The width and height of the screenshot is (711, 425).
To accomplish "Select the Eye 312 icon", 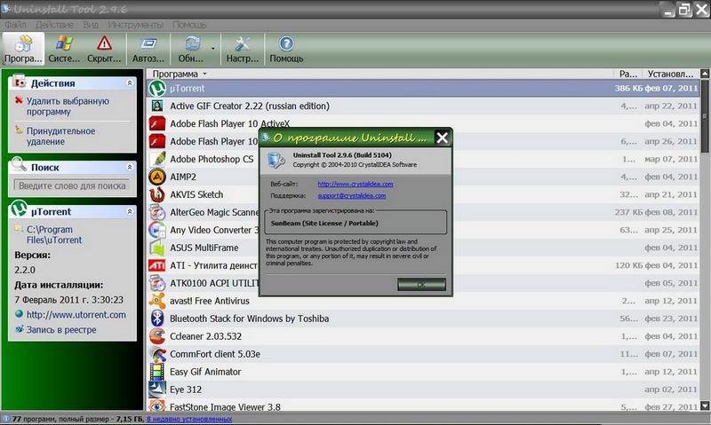I will pyautogui.click(x=157, y=390).
